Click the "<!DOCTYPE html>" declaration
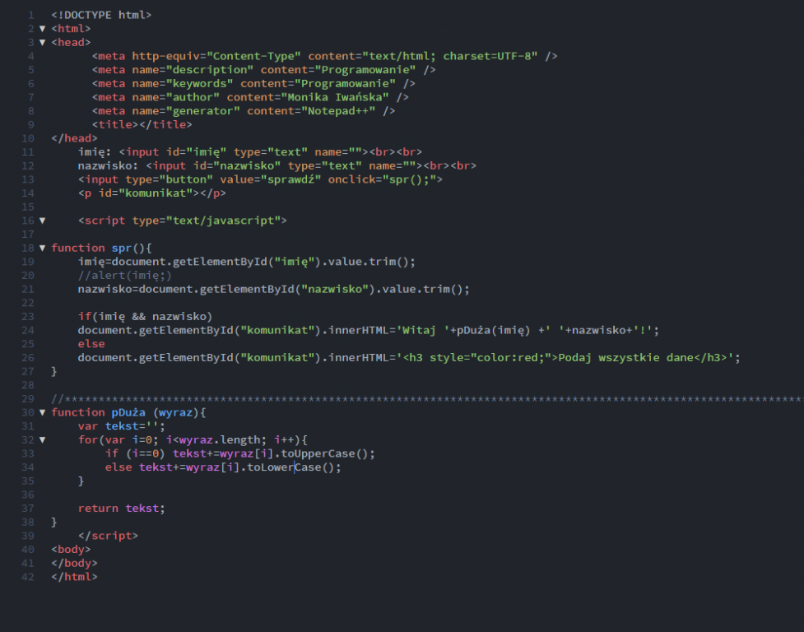The width and height of the screenshot is (804, 632). click(x=101, y=15)
